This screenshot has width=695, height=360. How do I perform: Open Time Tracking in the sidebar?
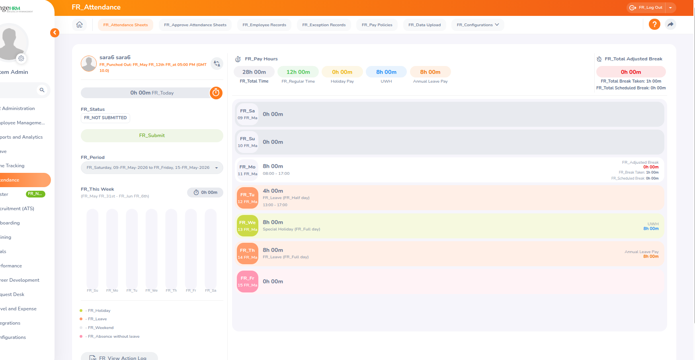pos(12,166)
